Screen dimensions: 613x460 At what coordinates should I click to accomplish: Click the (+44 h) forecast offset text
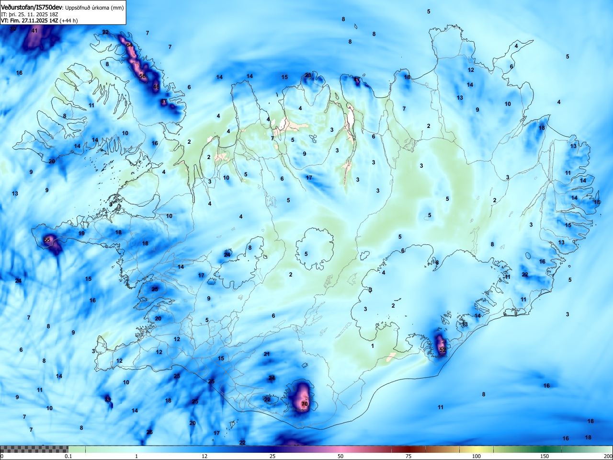click(69, 21)
